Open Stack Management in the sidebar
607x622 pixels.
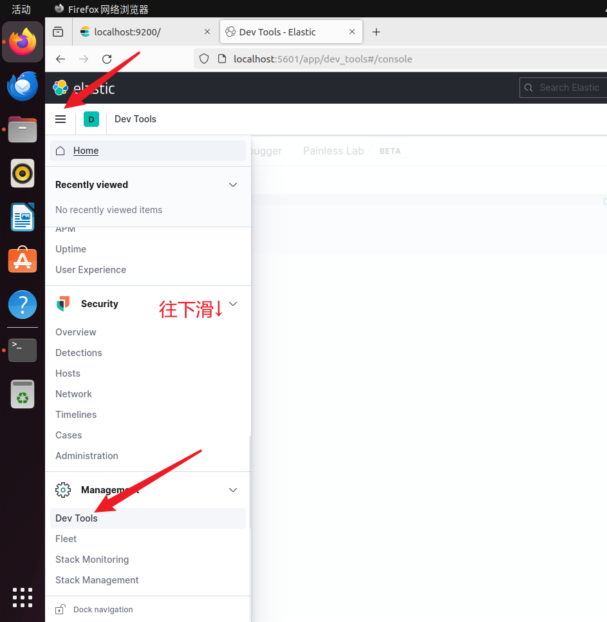pos(97,580)
